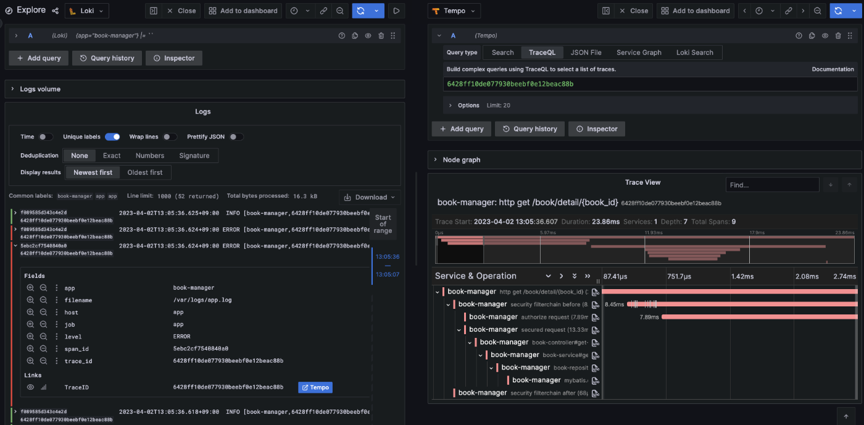The width and height of the screenshot is (864, 425).
Task: Select the Service Graph query type
Action: (639, 53)
